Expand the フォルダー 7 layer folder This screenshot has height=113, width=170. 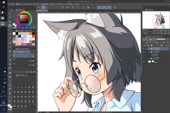pyautogui.click(x=149, y=49)
